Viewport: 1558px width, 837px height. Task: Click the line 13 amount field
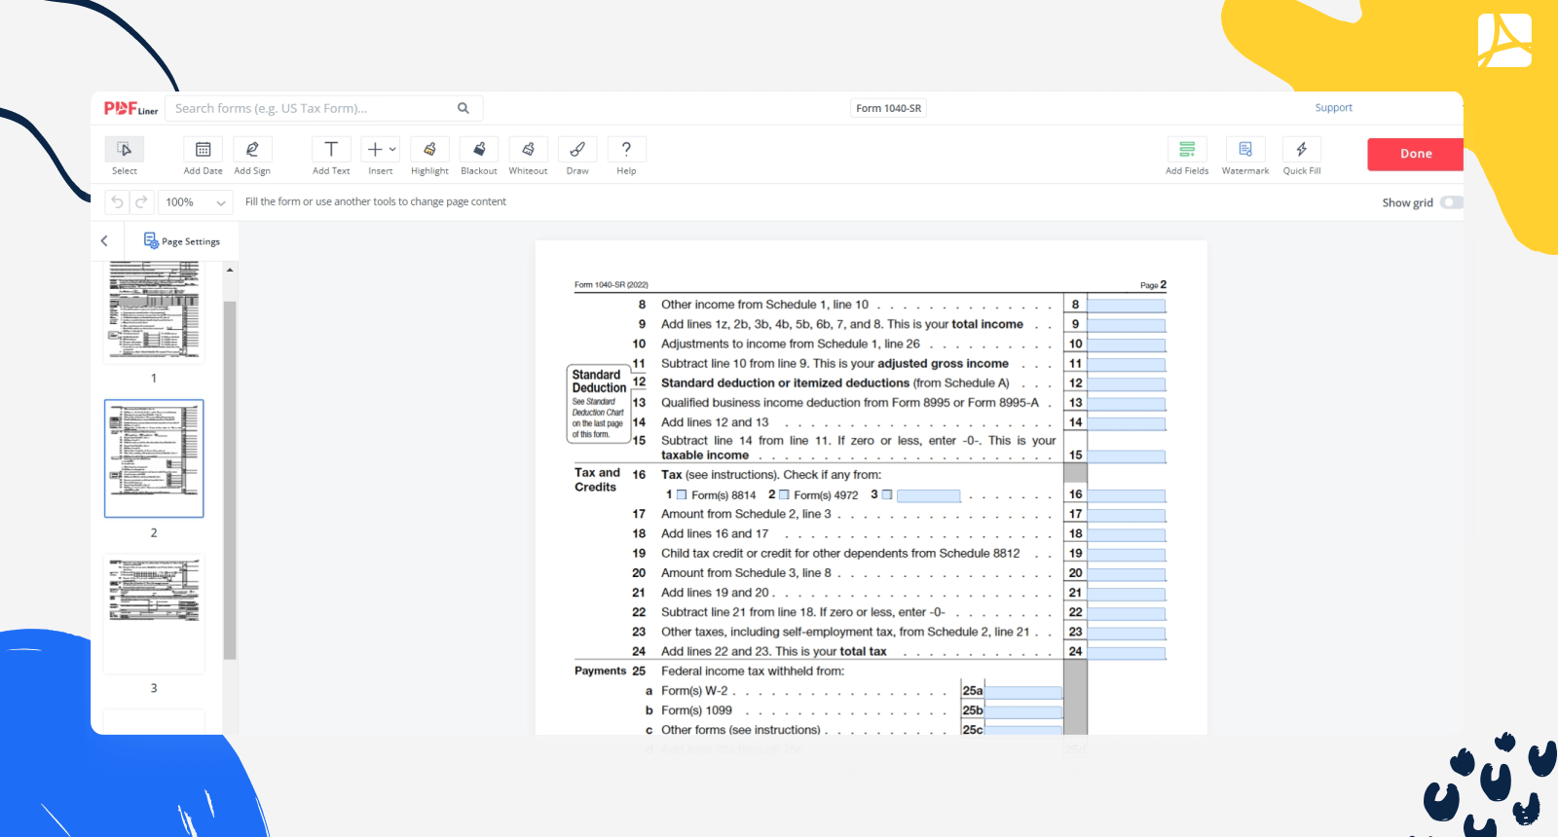click(1126, 404)
